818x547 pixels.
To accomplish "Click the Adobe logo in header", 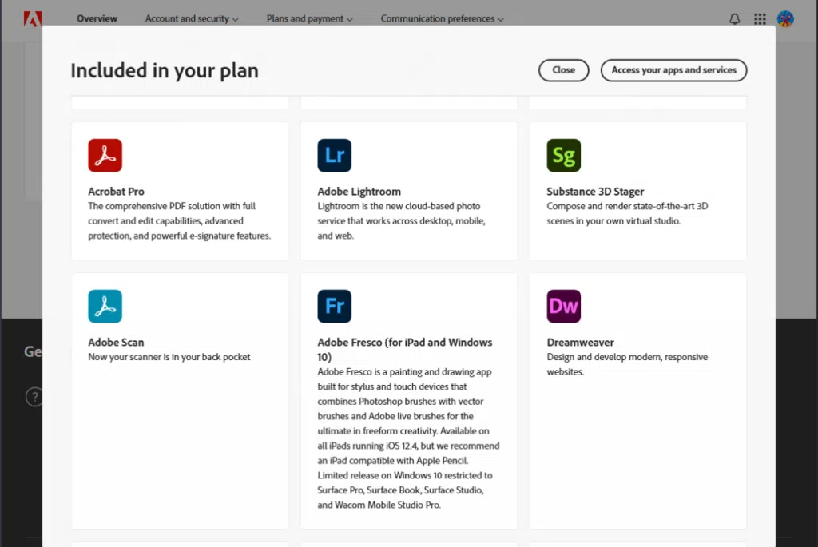I will (x=33, y=18).
